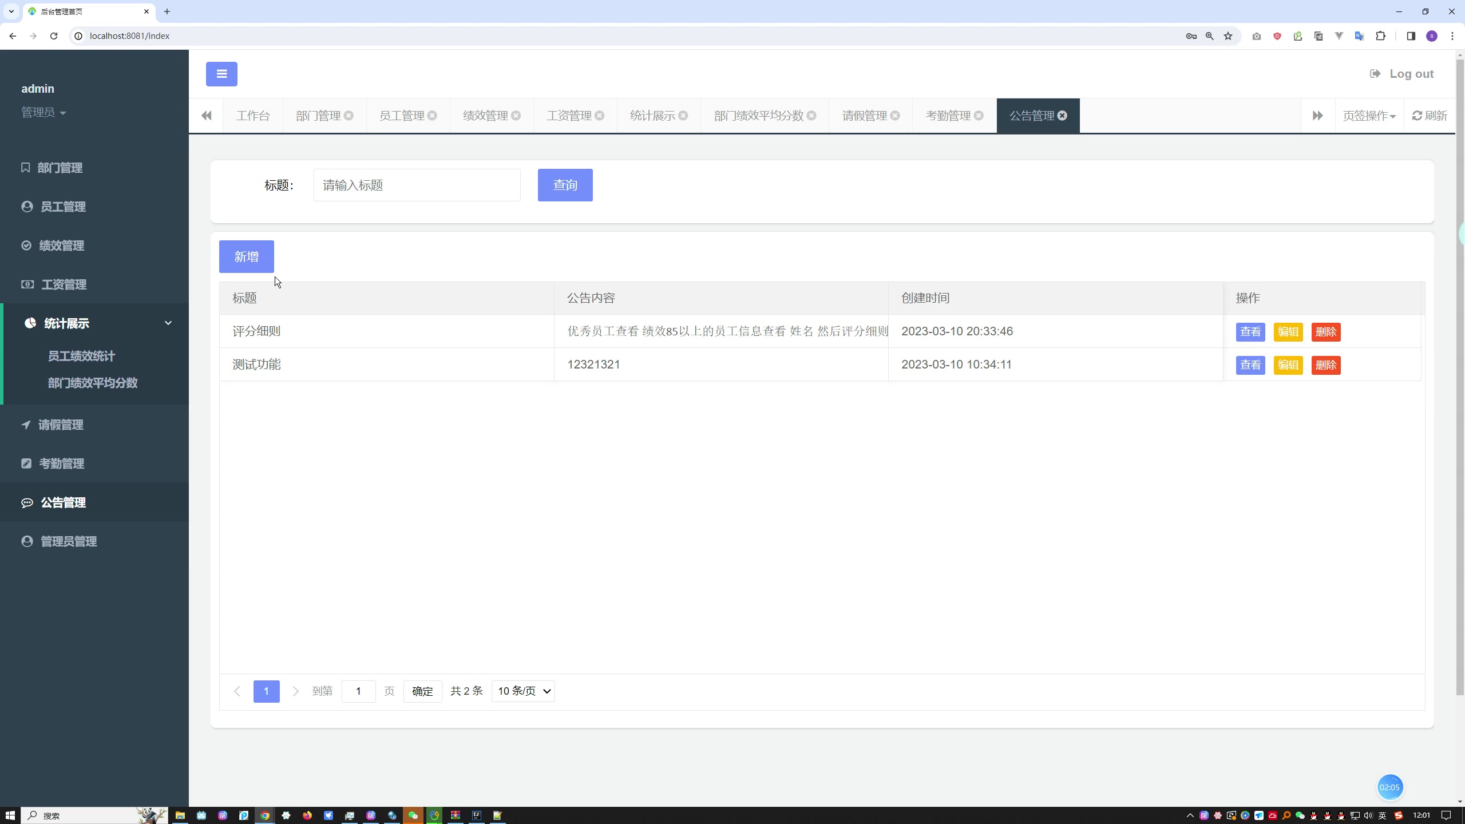Focus the page number jump field
This screenshot has width=1465, height=824.
[358, 691]
